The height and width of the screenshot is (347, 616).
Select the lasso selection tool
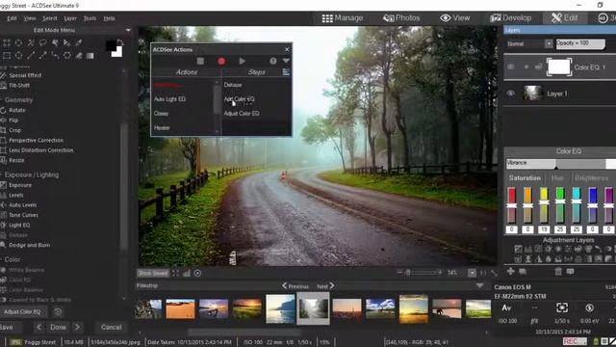42,42
